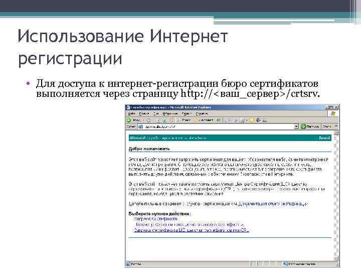The height and width of the screenshot is (271, 361).
Task: Click the Edit page toolbar icon
Action: pos(242,120)
